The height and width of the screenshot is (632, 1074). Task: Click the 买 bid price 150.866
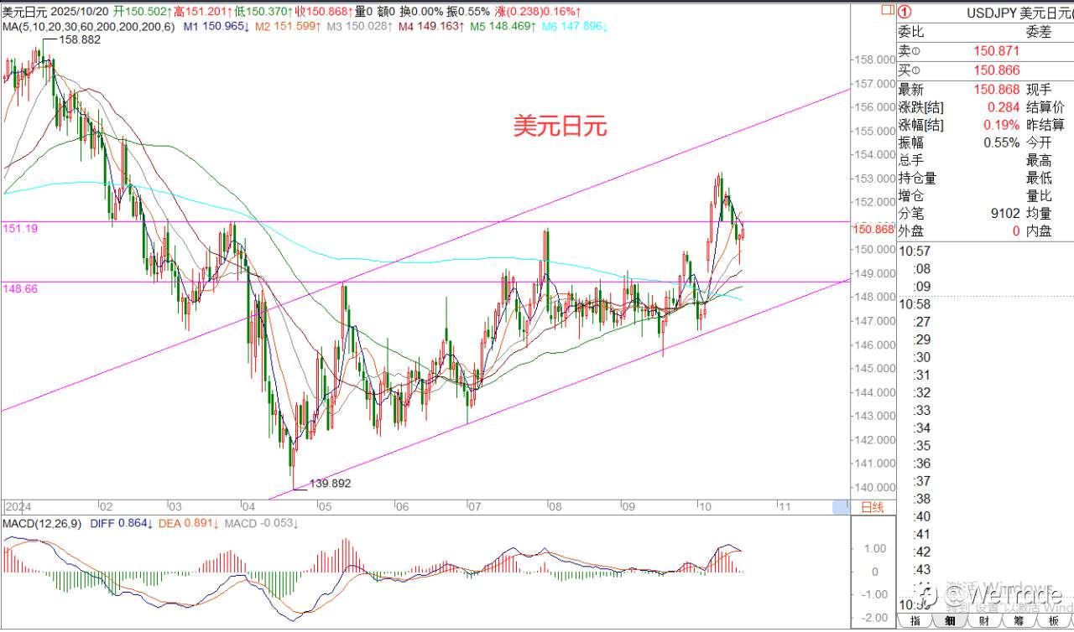pyautogui.click(x=997, y=70)
